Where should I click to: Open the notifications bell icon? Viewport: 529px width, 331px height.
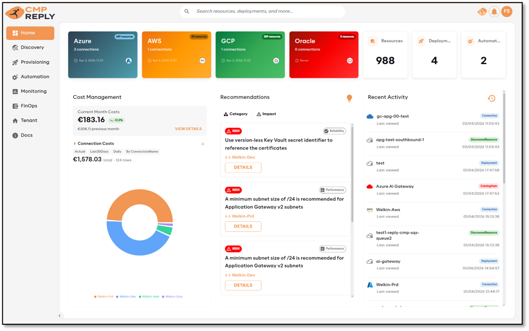(x=494, y=12)
